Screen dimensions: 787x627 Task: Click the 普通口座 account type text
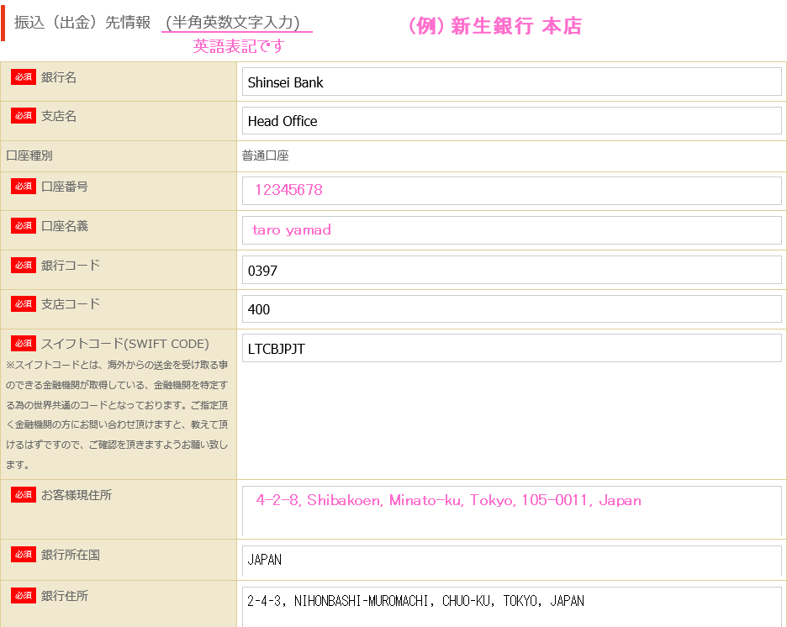coord(266,155)
